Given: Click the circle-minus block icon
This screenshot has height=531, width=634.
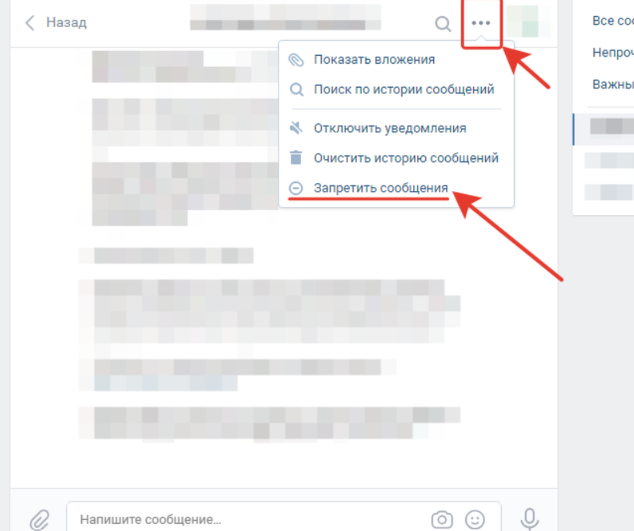Looking at the screenshot, I should coord(296,188).
